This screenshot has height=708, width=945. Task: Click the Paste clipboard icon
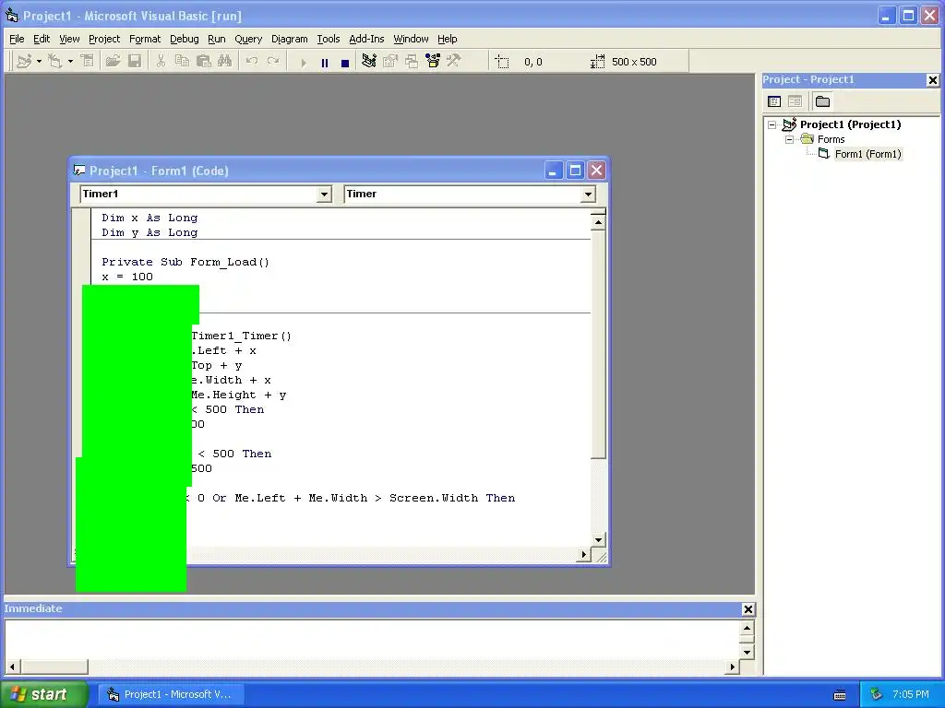(203, 62)
